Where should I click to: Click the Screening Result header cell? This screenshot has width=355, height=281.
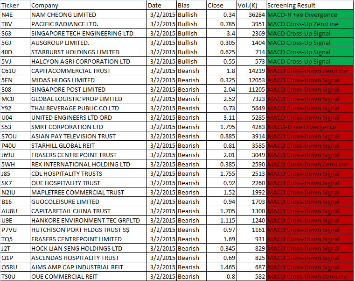309,5
